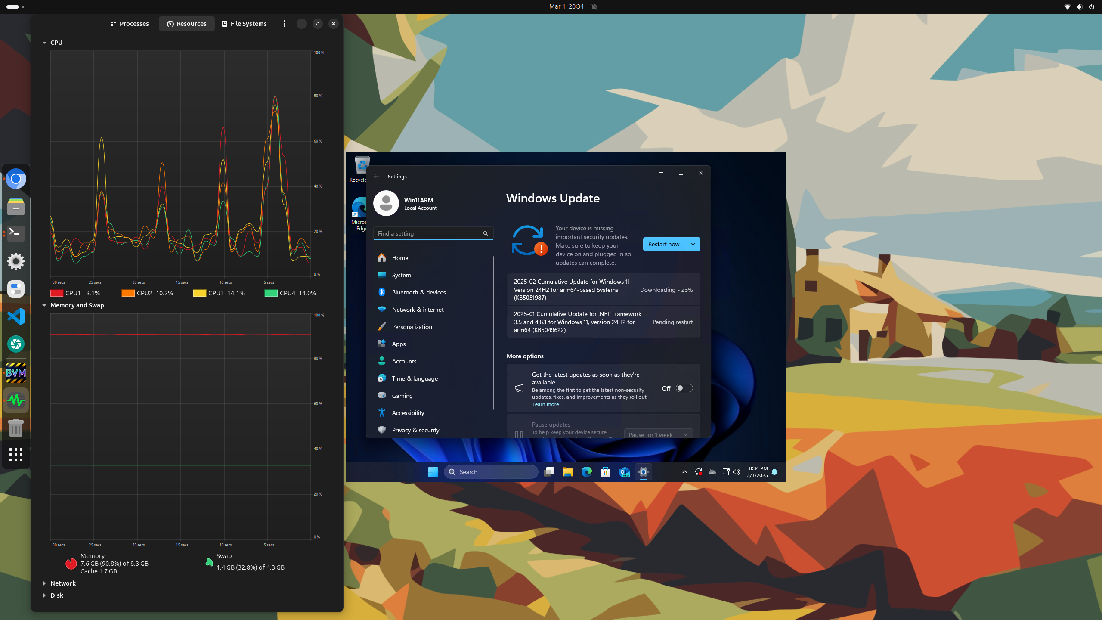Change the CPU2 orange color swatch
The height and width of the screenshot is (620, 1102).
(128, 293)
